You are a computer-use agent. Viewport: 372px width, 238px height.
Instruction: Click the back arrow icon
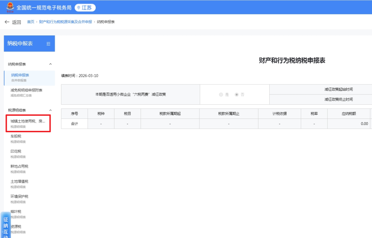coord(7,22)
